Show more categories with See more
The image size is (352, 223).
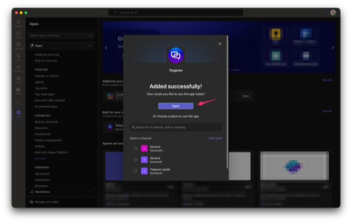40,159
